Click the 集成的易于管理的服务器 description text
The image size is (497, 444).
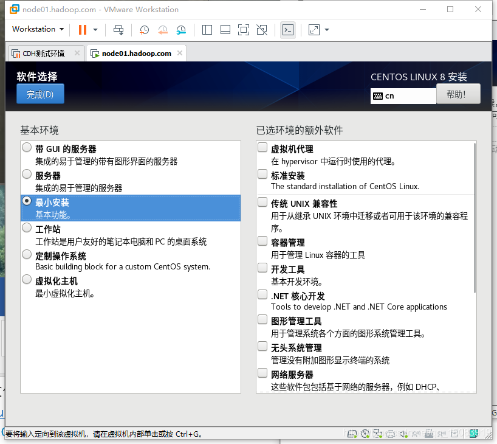point(78,188)
